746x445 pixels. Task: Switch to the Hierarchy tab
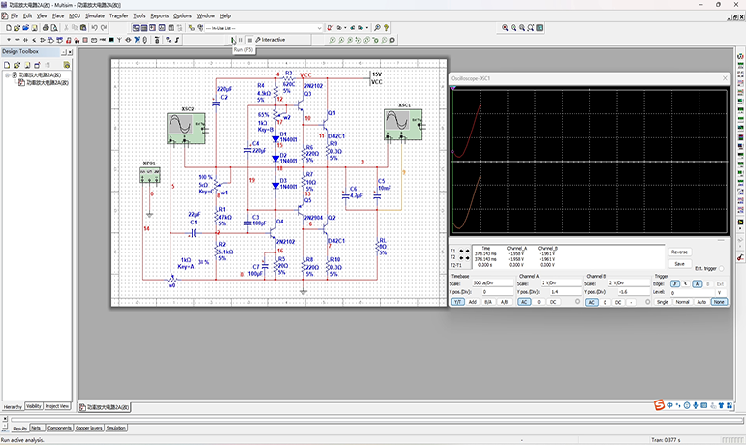pos(13,407)
